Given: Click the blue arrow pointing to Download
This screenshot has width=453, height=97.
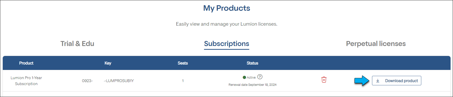Looking at the screenshot, I should (362, 81).
